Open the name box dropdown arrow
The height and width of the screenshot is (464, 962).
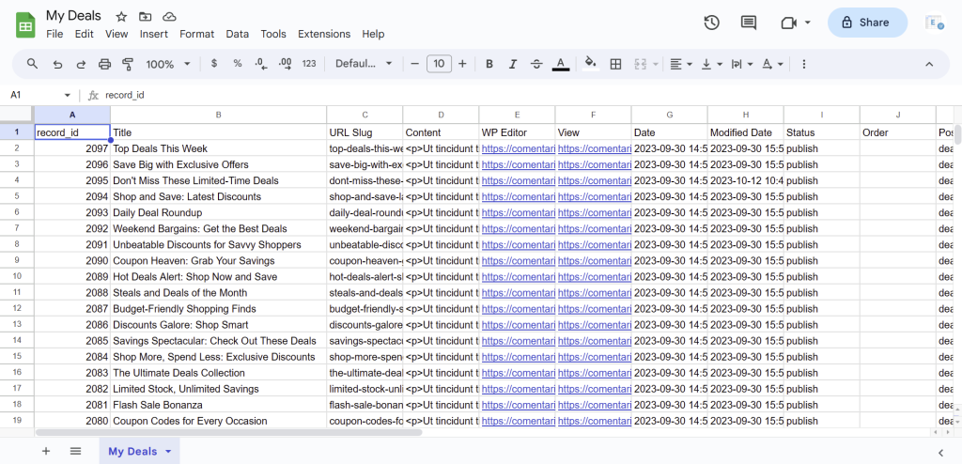tap(68, 95)
